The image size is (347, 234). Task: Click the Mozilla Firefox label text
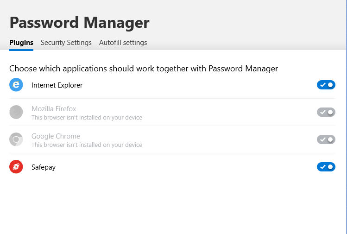pos(54,109)
